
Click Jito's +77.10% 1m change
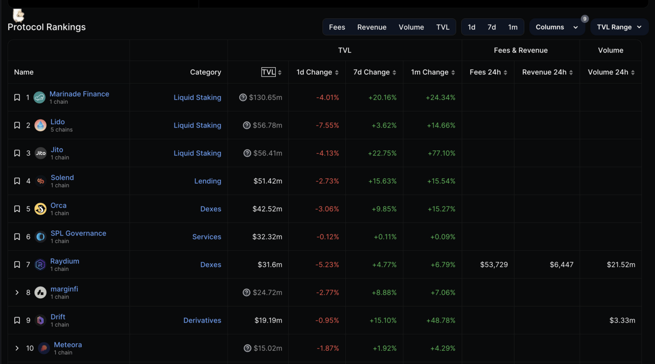click(441, 153)
